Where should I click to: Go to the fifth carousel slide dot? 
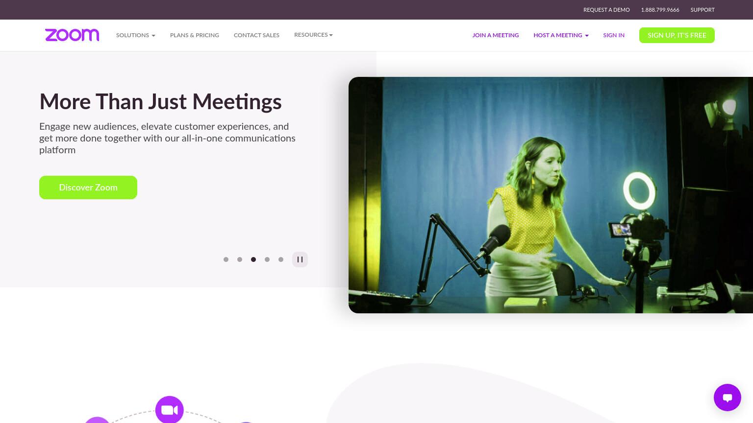(281, 259)
